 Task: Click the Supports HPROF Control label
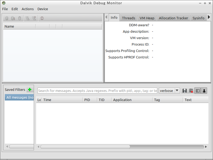[x=129, y=57]
